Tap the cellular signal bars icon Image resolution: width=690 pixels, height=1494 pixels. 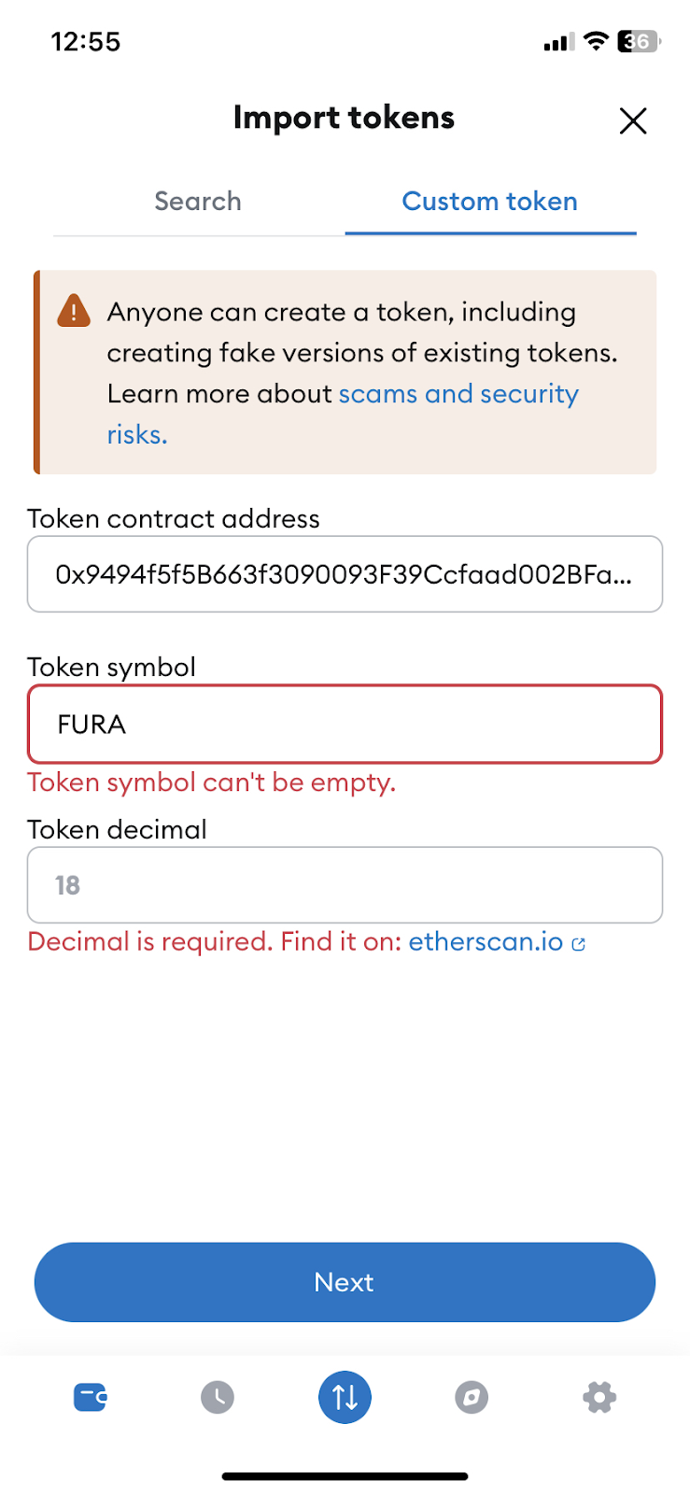point(559,42)
